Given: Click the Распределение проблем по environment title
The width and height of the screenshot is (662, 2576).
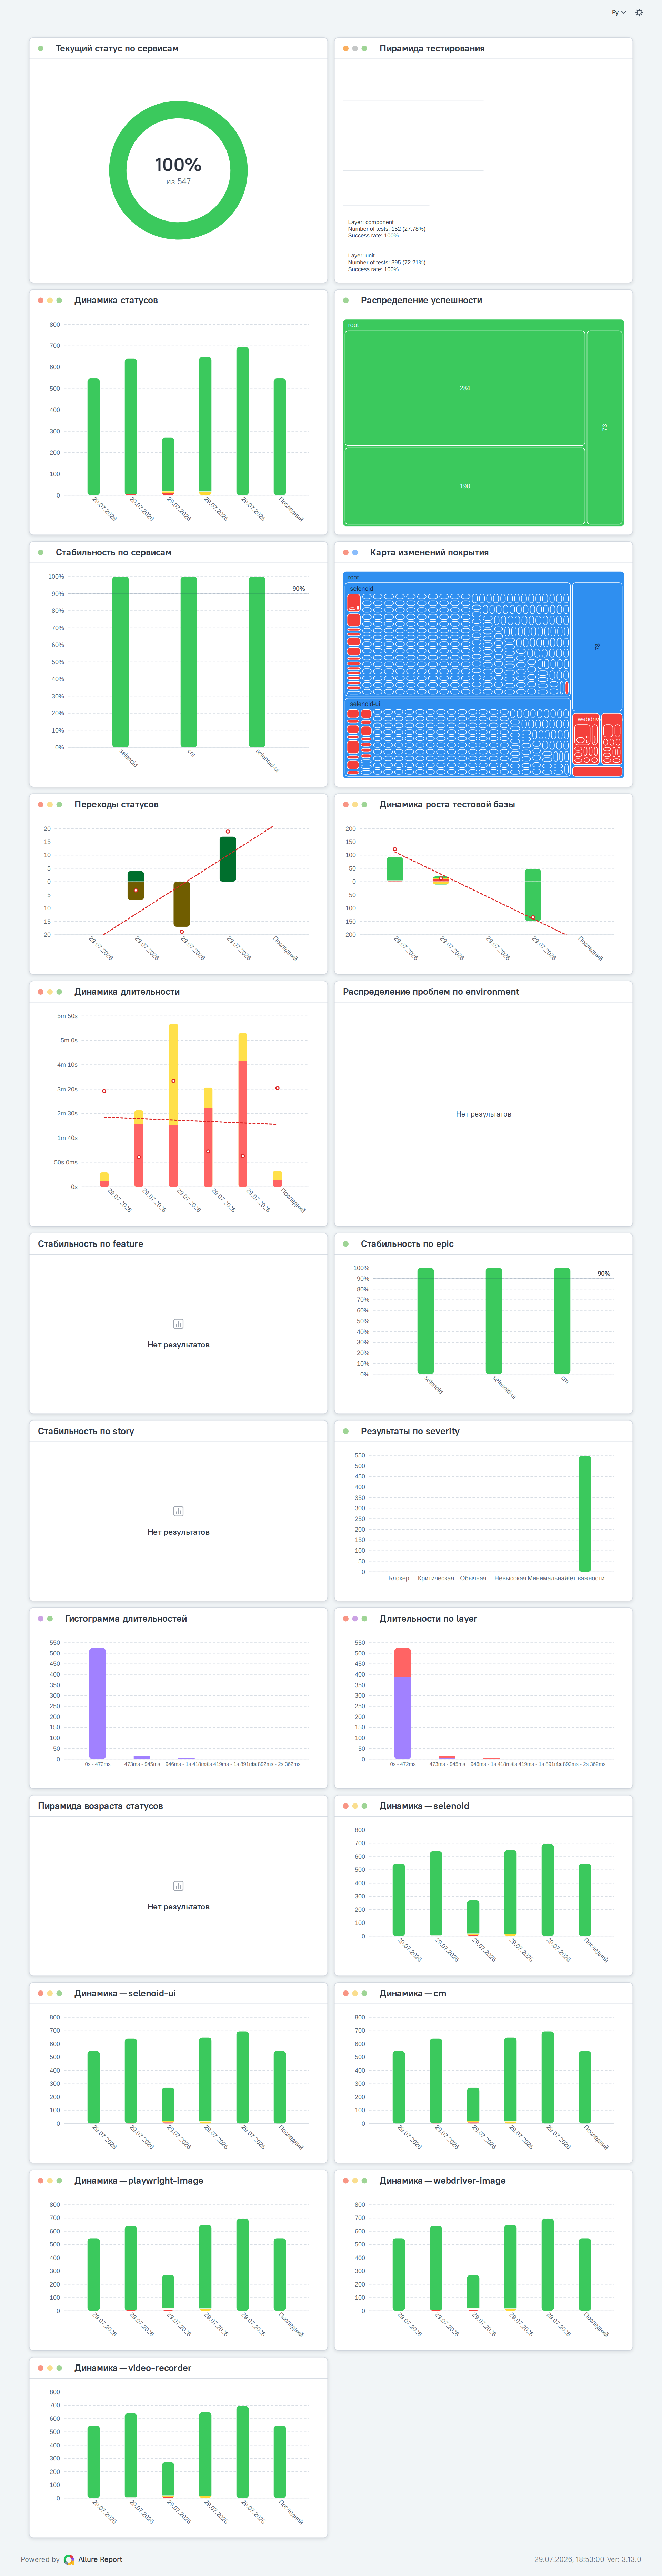Looking at the screenshot, I should click(x=431, y=992).
